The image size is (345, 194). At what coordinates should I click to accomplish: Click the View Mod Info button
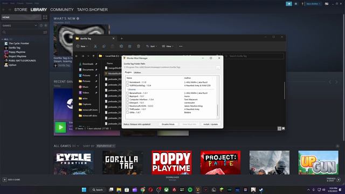[x=189, y=124]
